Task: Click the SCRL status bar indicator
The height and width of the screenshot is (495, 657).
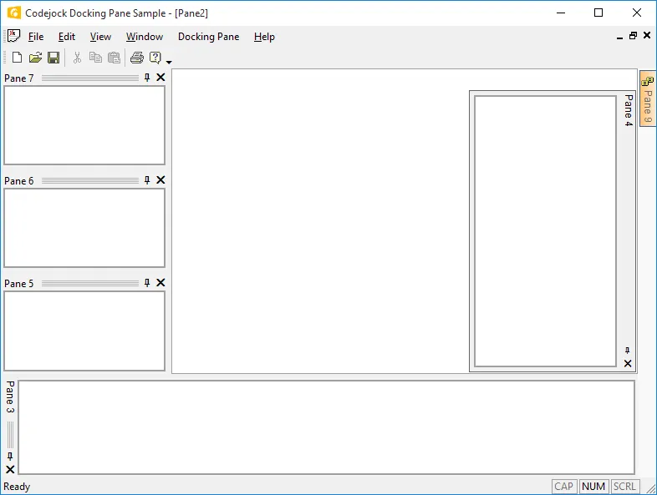Action: tap(624, 486)
